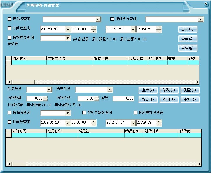
Task: Click the 当日(B) button
Action: point(148,100)
